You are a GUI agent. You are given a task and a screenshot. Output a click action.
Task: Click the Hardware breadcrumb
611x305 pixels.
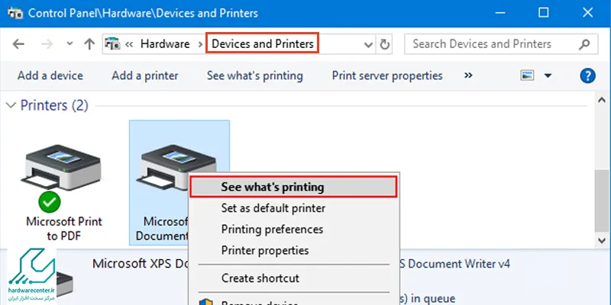[165, 44]
